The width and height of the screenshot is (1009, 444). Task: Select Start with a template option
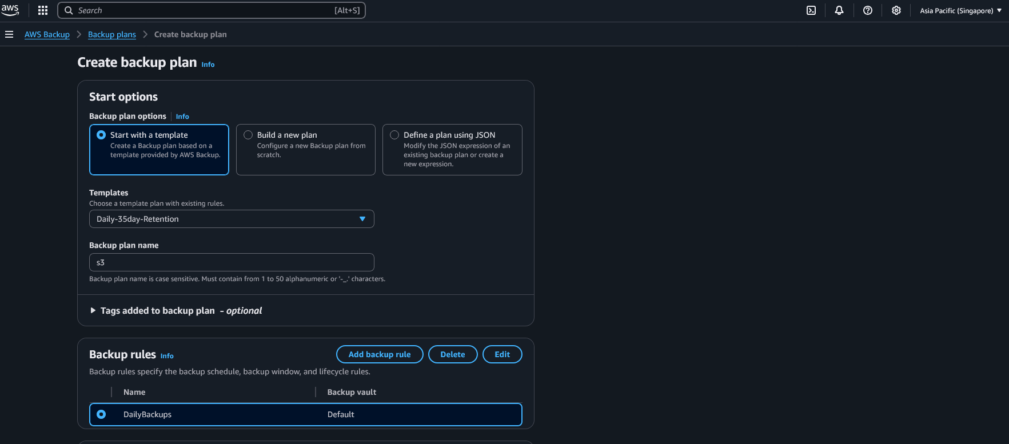point(159,150)
